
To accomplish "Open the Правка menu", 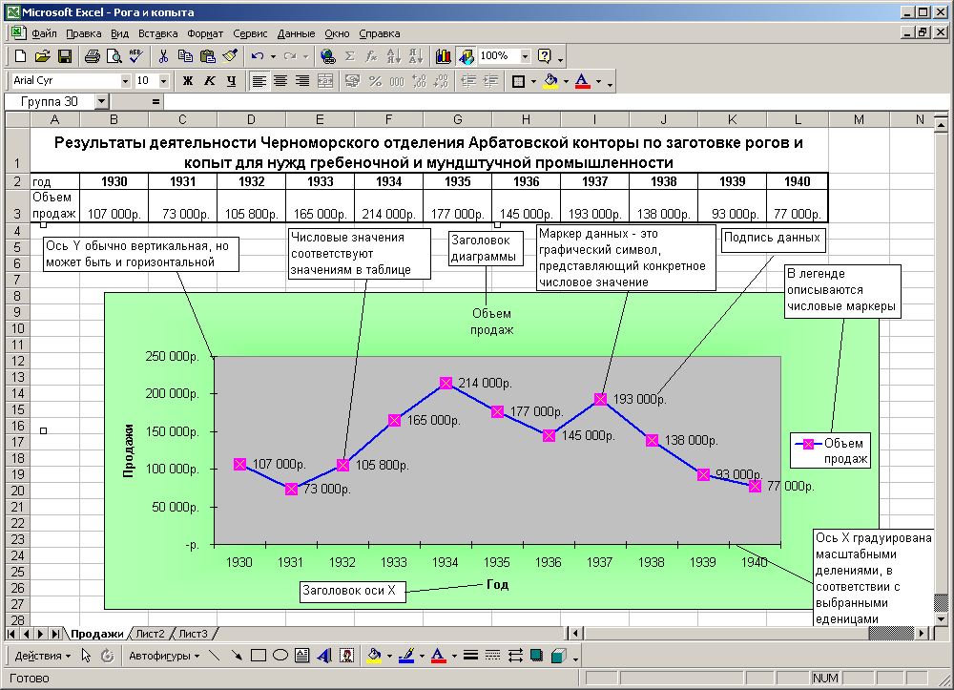I will 83,33.
